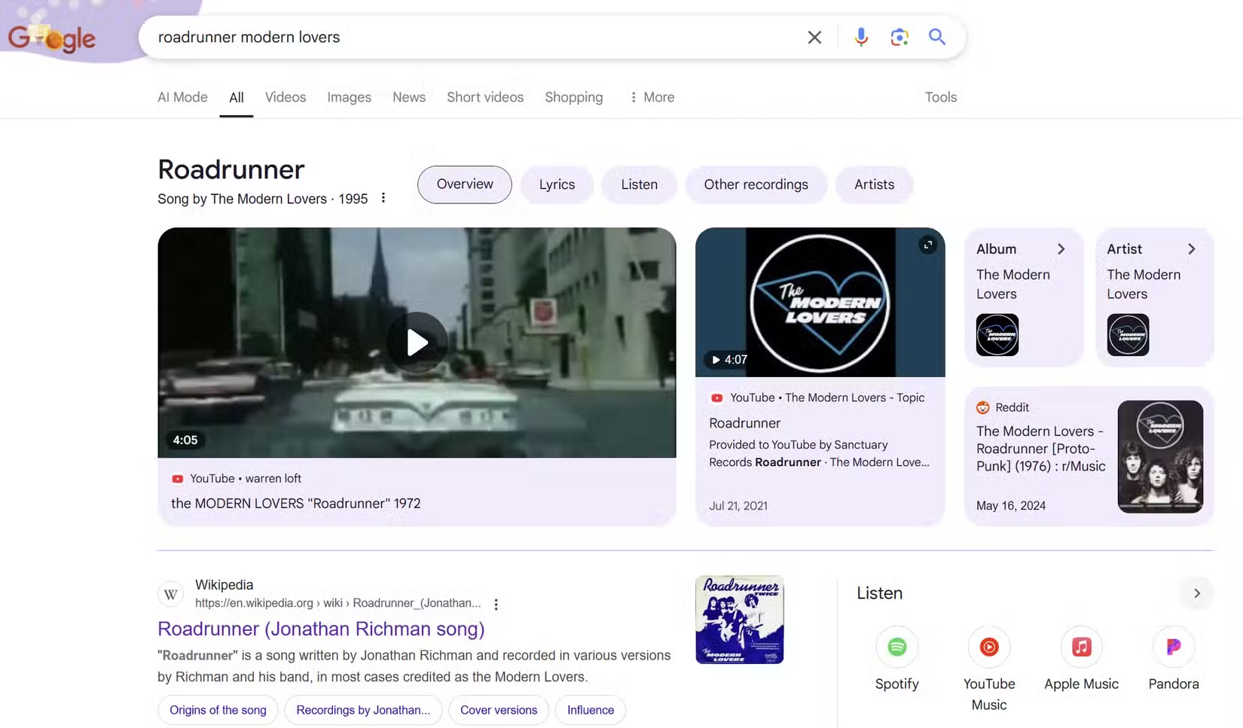Select the Lyrics chip
The height and width of the screenshot is (728, 1243).
pyautogui.click(x=557, y=184)
